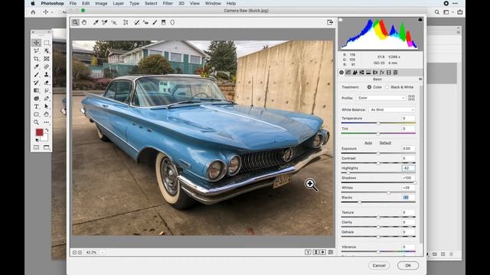This screenshot has height=275, width=490.
Task: Swap foreground and background colors
Action: 47,130
